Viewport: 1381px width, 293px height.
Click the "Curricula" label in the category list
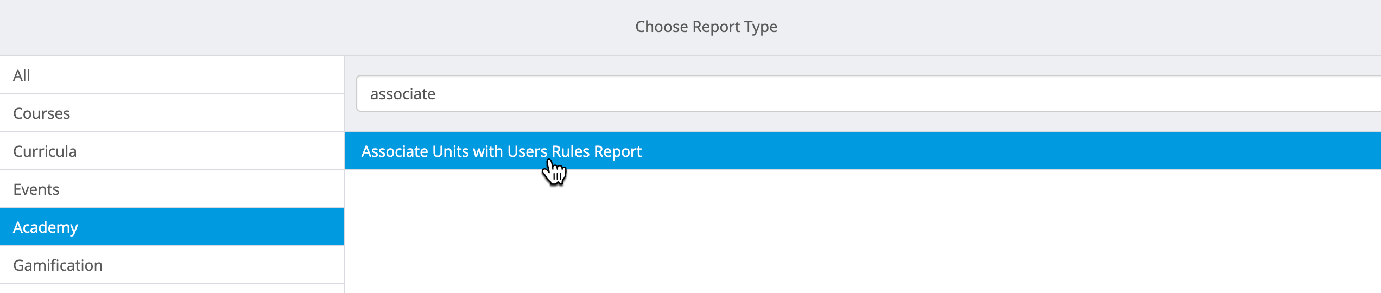tap(45, 151)
